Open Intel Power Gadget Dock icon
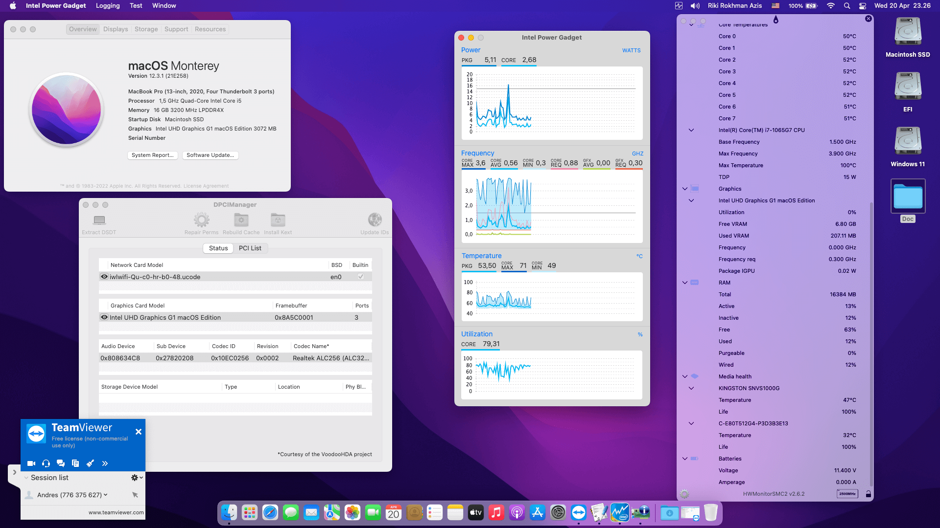This screenshot has height=528, width=940. (x=620, y=512)
